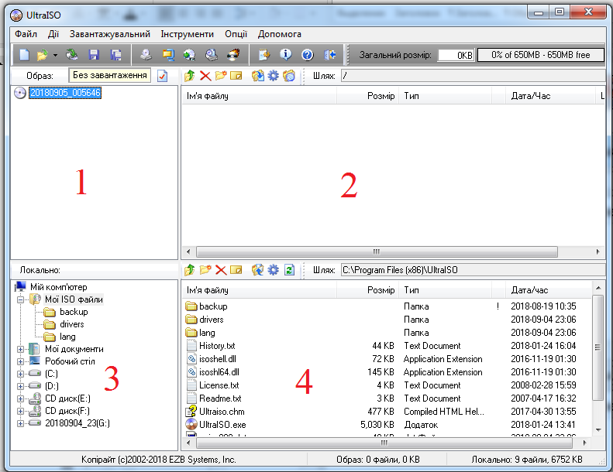
Task: Click the Загальний розмір 0KB field
Action: coord(456,55)
